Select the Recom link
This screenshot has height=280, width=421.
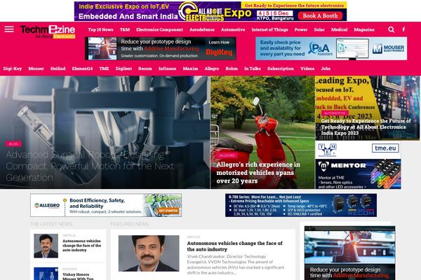(145, 69)
